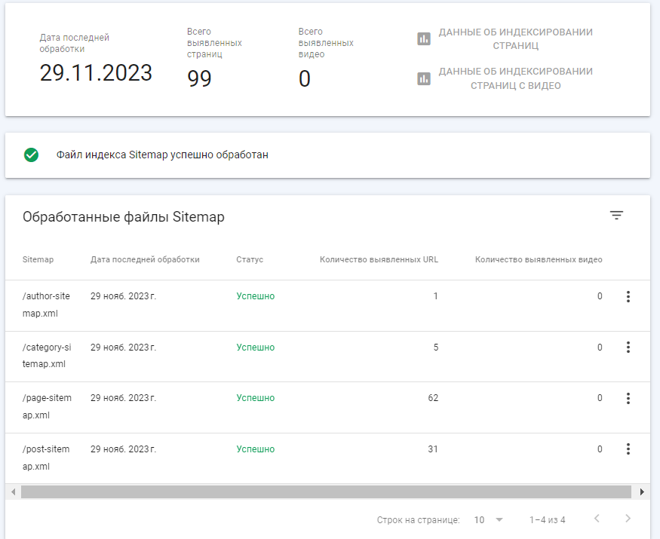Select the /category-sitemap.xml entry
This screenshot has height=539, width=660.
47,356
